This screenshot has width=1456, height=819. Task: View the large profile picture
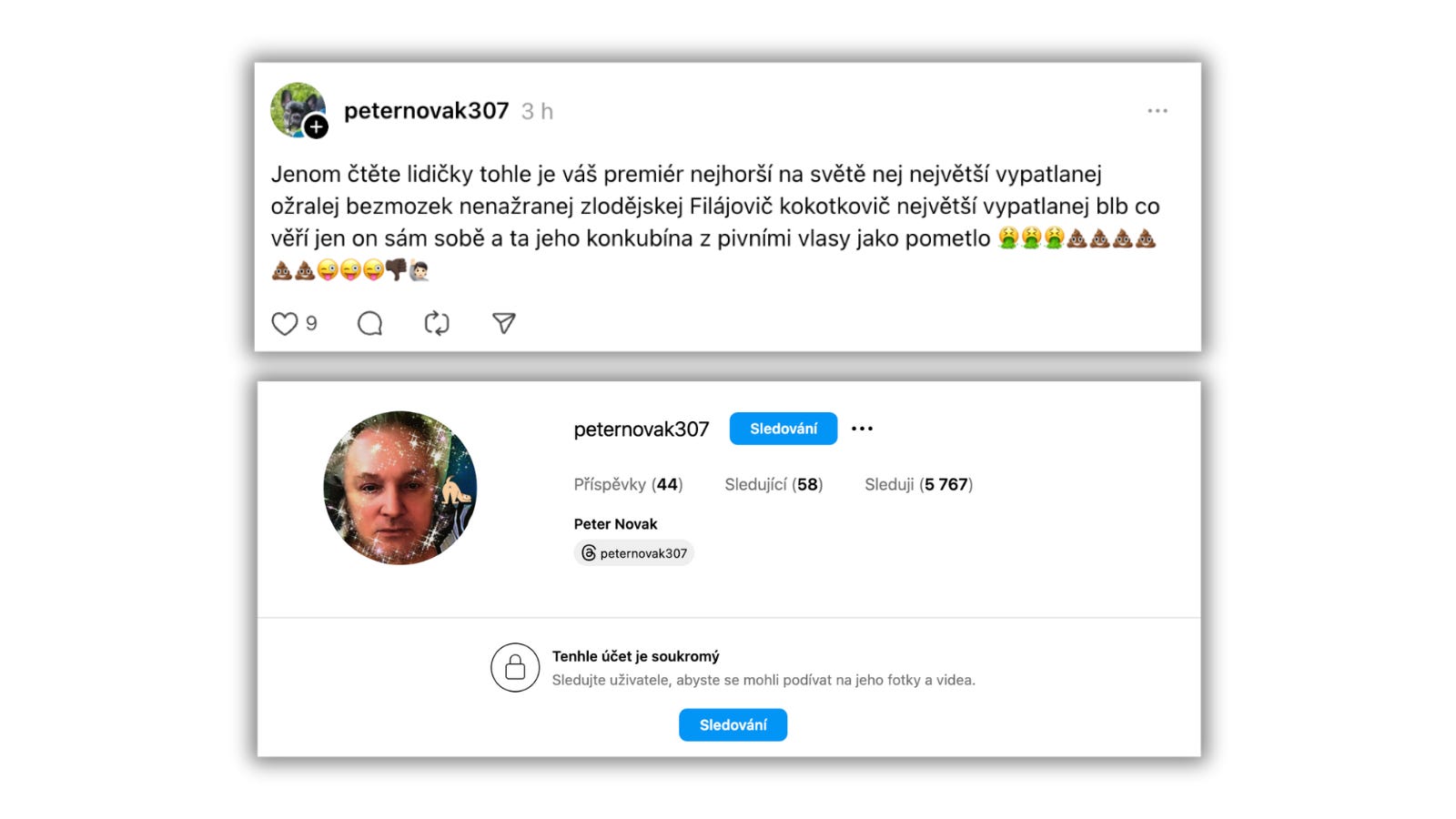coord(400,488)
